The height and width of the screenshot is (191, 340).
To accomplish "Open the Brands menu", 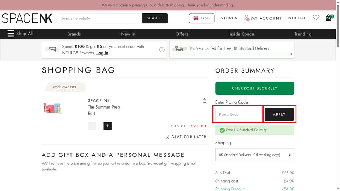I will (x=74, y=34).
